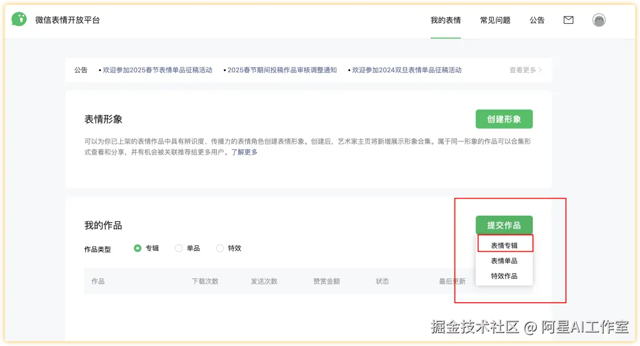Open the message envelope icon
Viewport: 640px width, 346px height.
568,20
